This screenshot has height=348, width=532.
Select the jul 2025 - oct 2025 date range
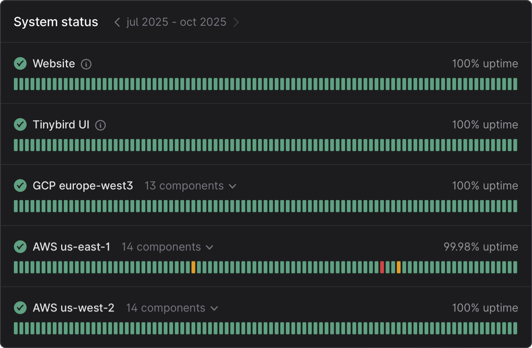tap(176, 22)
